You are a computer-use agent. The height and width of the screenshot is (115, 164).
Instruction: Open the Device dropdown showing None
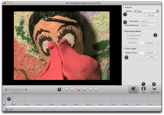pos(146,11)
